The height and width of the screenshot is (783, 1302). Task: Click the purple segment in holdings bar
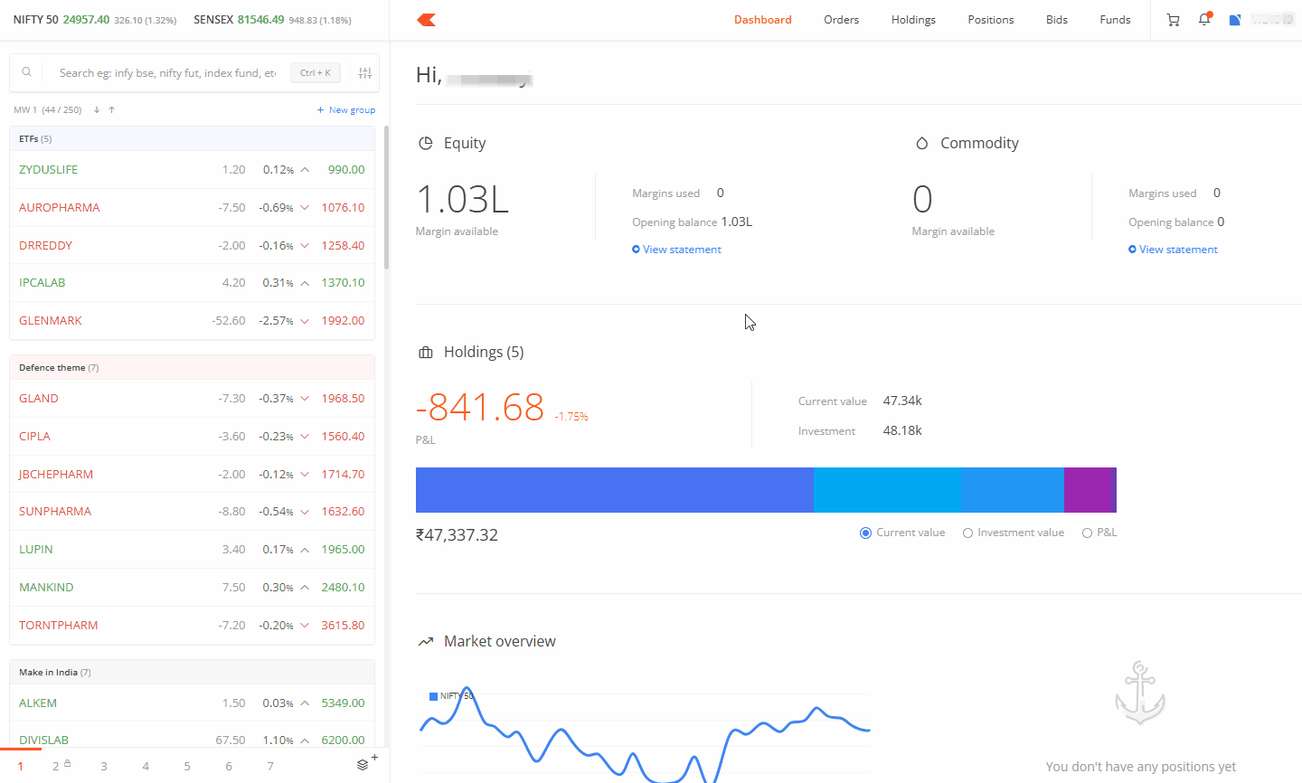pos(1089,490)
